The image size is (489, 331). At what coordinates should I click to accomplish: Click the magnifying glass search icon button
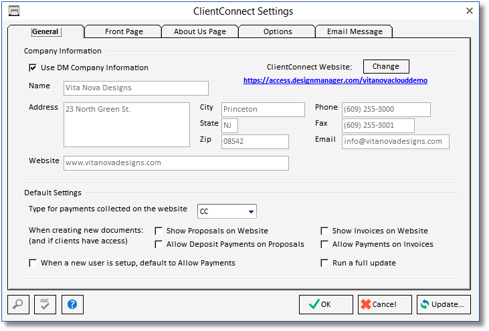18,304
